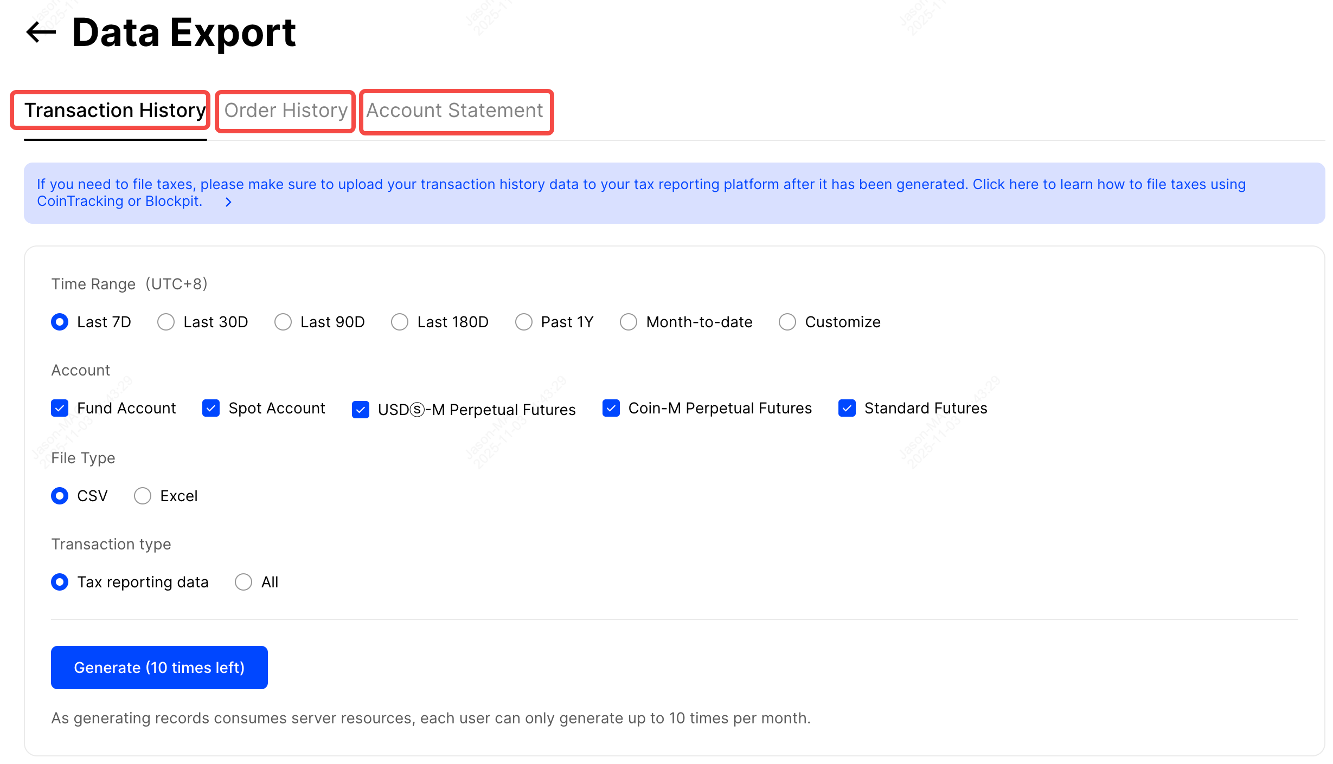This screenshot has width=1333, height=764.
Task: Click the back arrow beside Data Export
Action: pyautogui.click(x=41, y=32)
